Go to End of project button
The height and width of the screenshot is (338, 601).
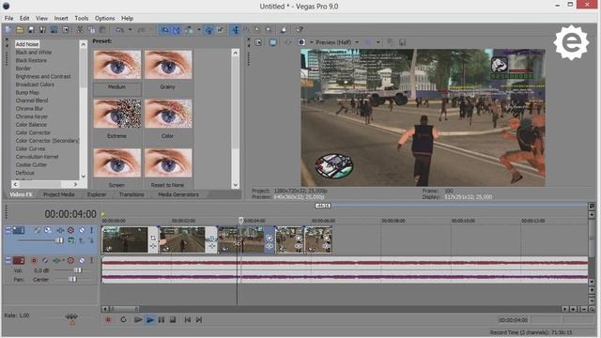(x=198, y=319)
